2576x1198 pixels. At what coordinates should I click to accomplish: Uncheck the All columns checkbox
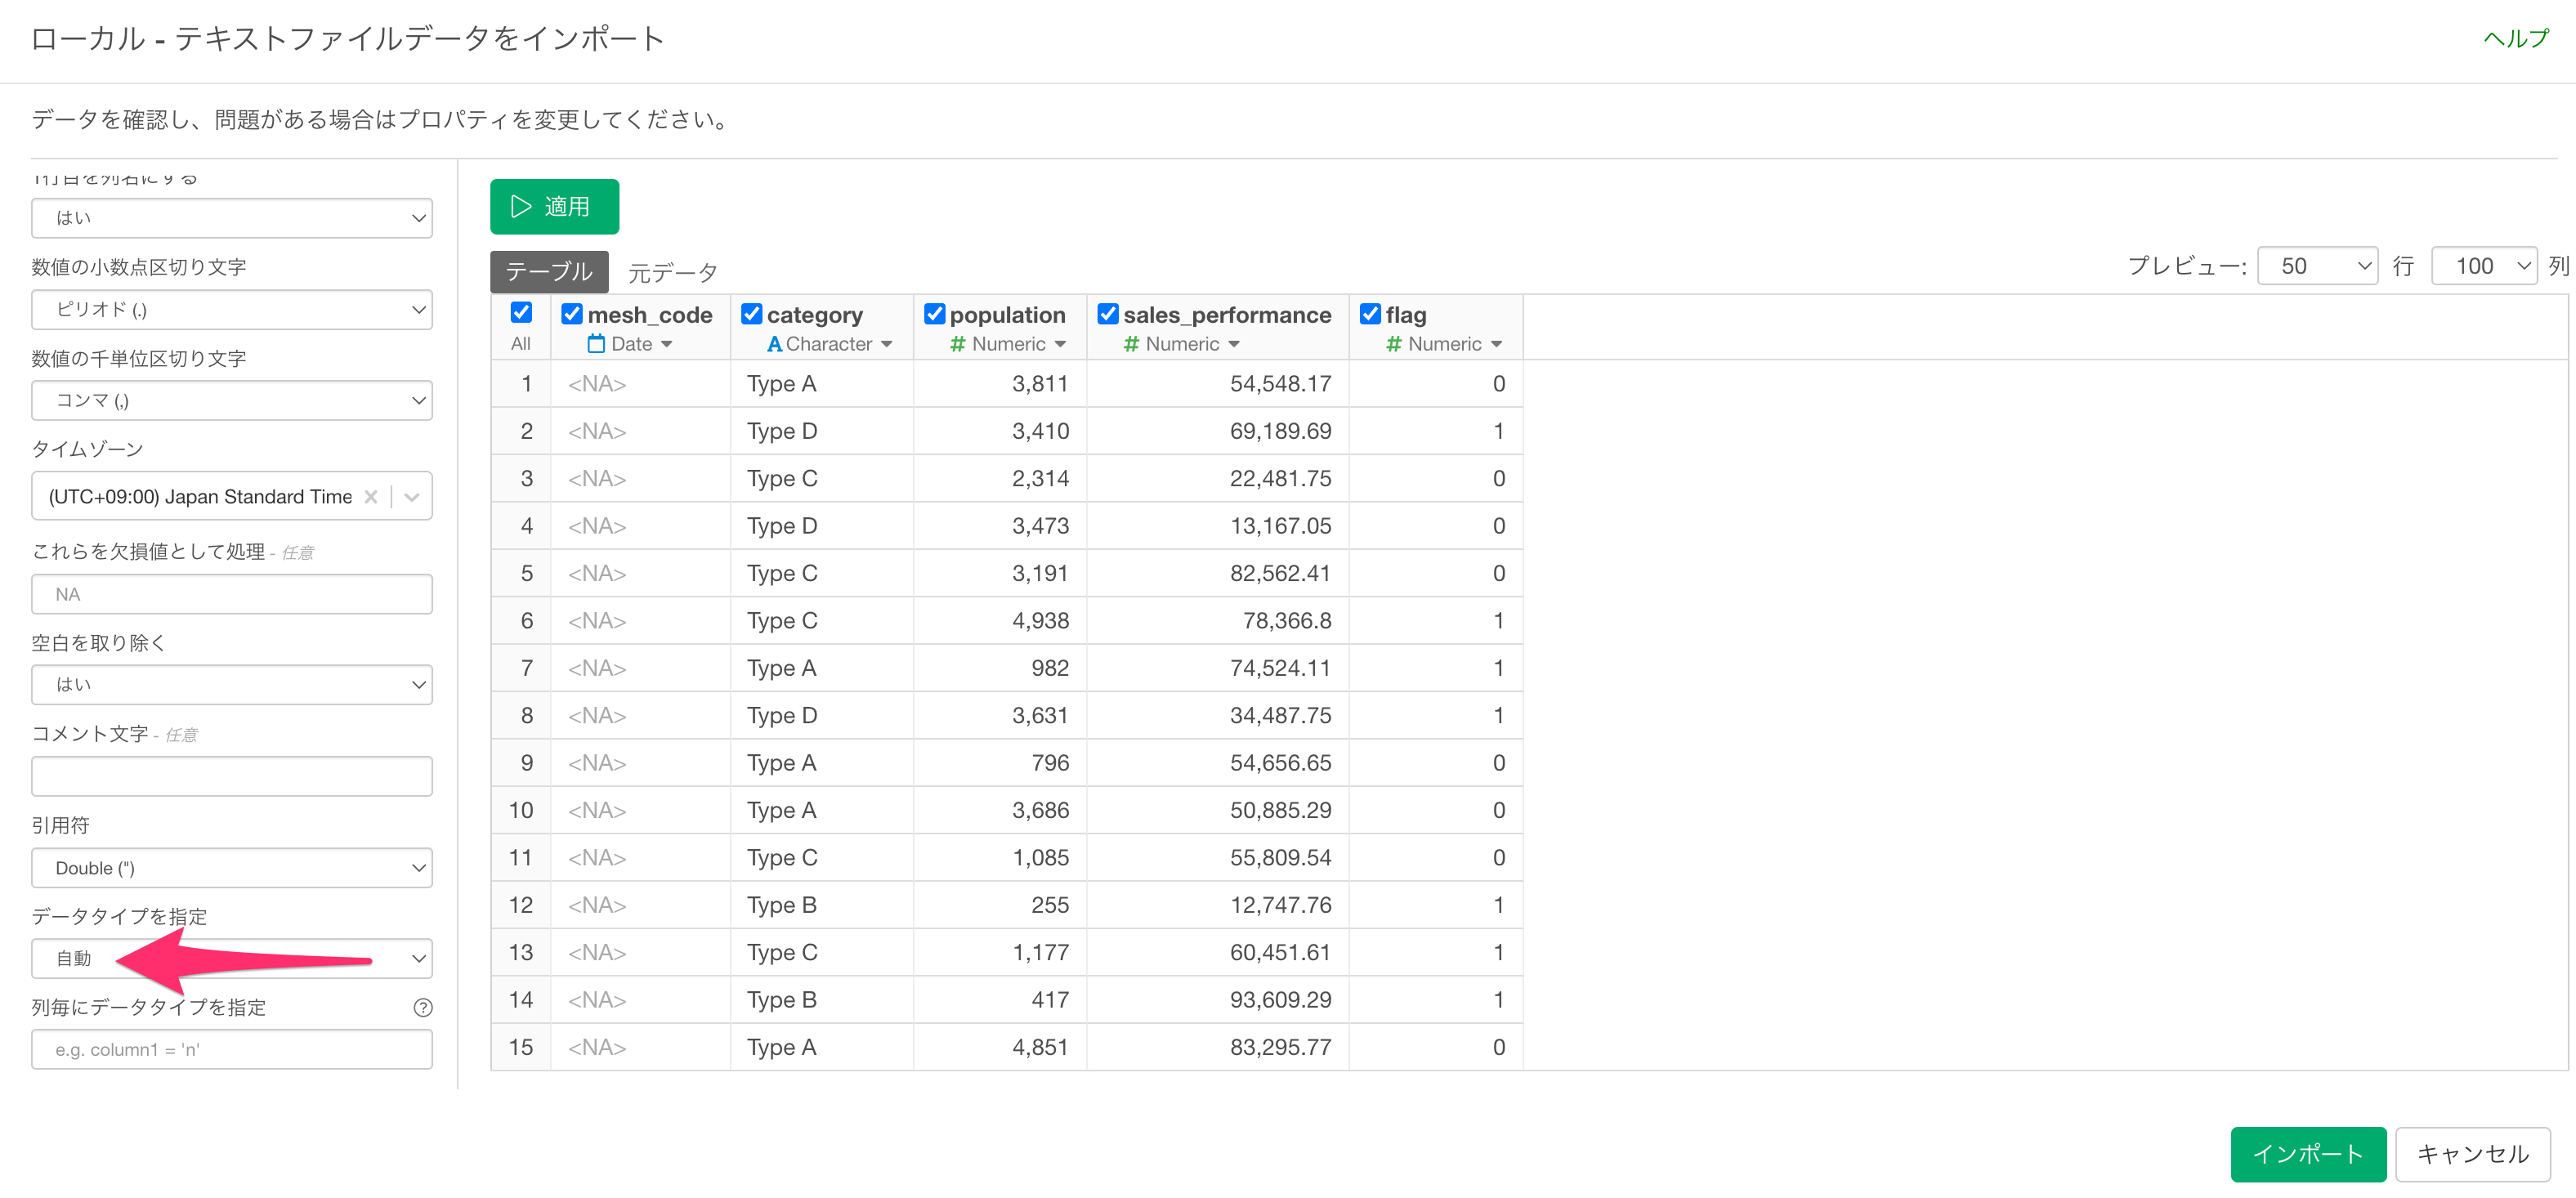521,313
